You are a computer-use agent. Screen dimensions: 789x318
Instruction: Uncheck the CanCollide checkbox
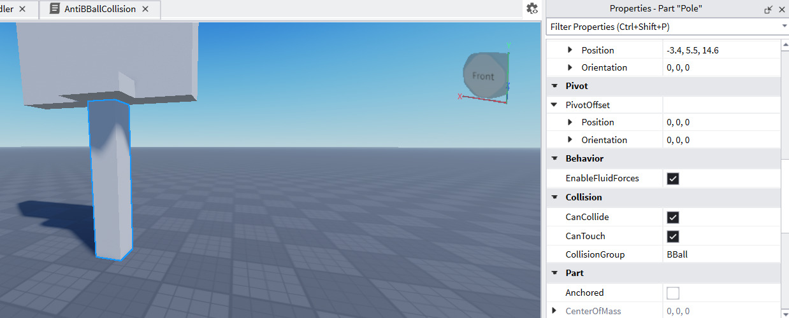coord(672,218)
